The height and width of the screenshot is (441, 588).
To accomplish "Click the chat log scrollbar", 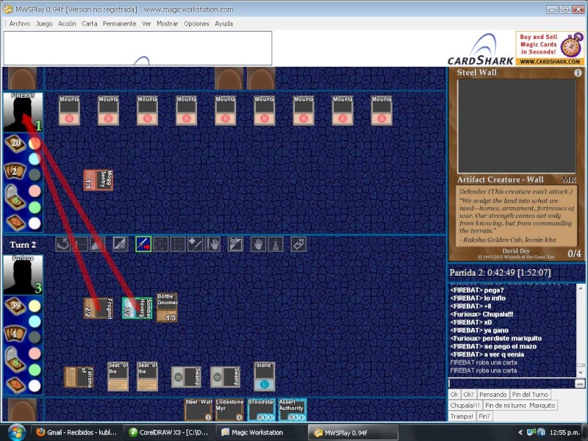I will (x=581, y=330).
